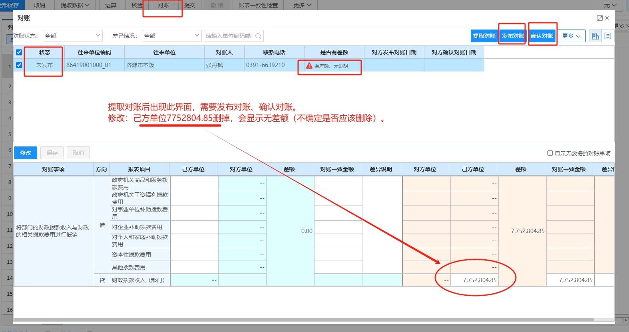Click 提交 in the background toolbar
The height and width of the screenshot is (332, 629).
(x=190, y=5)
